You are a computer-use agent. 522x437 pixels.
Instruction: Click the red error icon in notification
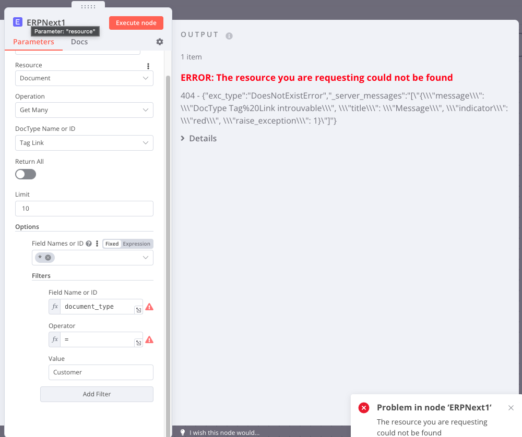pos(363,407)
